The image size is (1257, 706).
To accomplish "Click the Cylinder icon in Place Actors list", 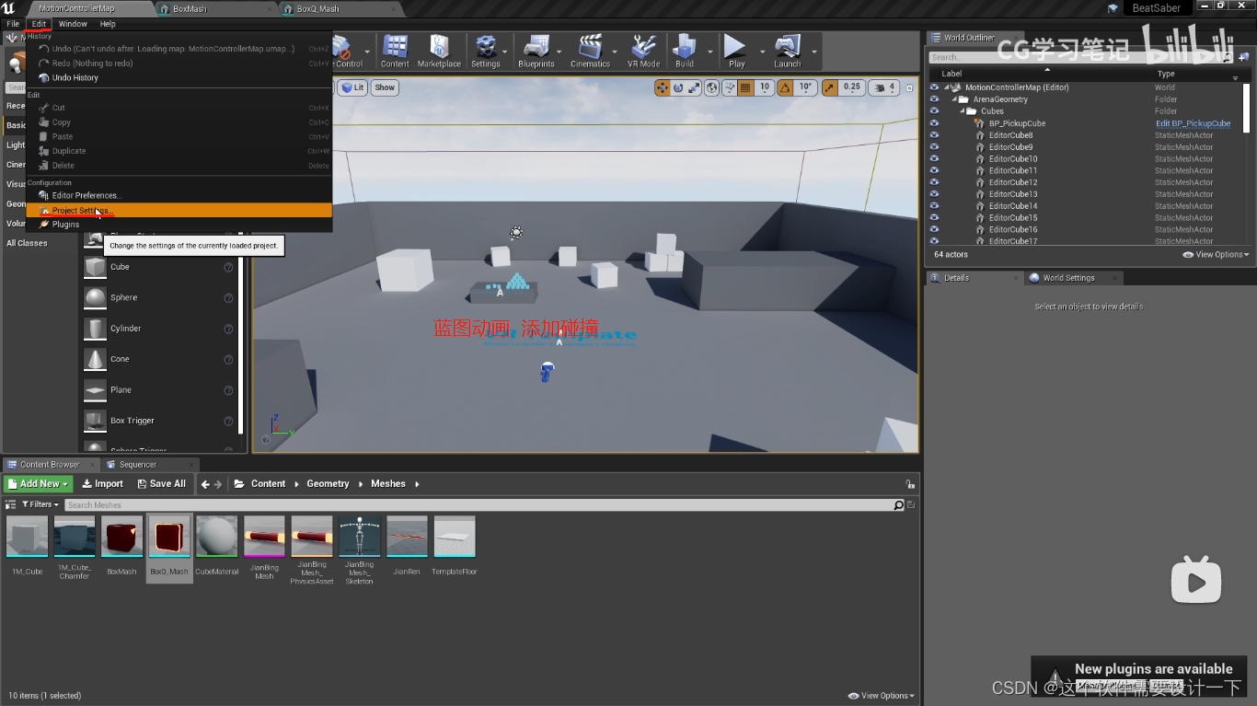I will (95, 329).
